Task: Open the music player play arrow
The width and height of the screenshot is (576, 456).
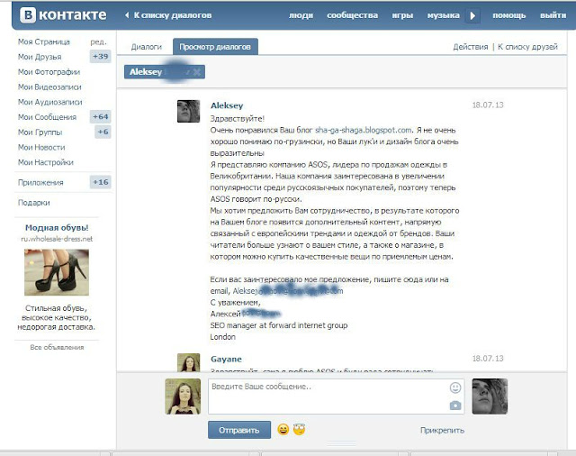Action: pyautogui.click(x=472, y=15)
